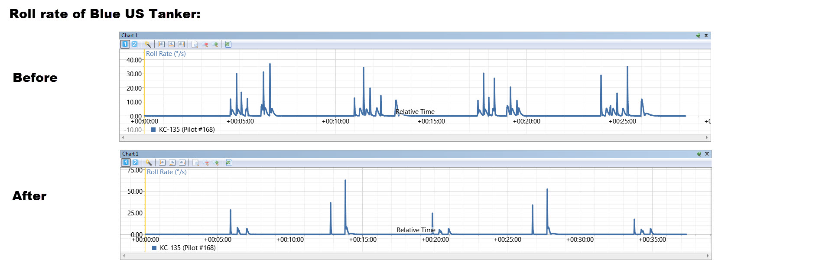Click bottom-axis chart icon in the After chart toolbar
Screen dimensions: 832x260
click(172, 162)
